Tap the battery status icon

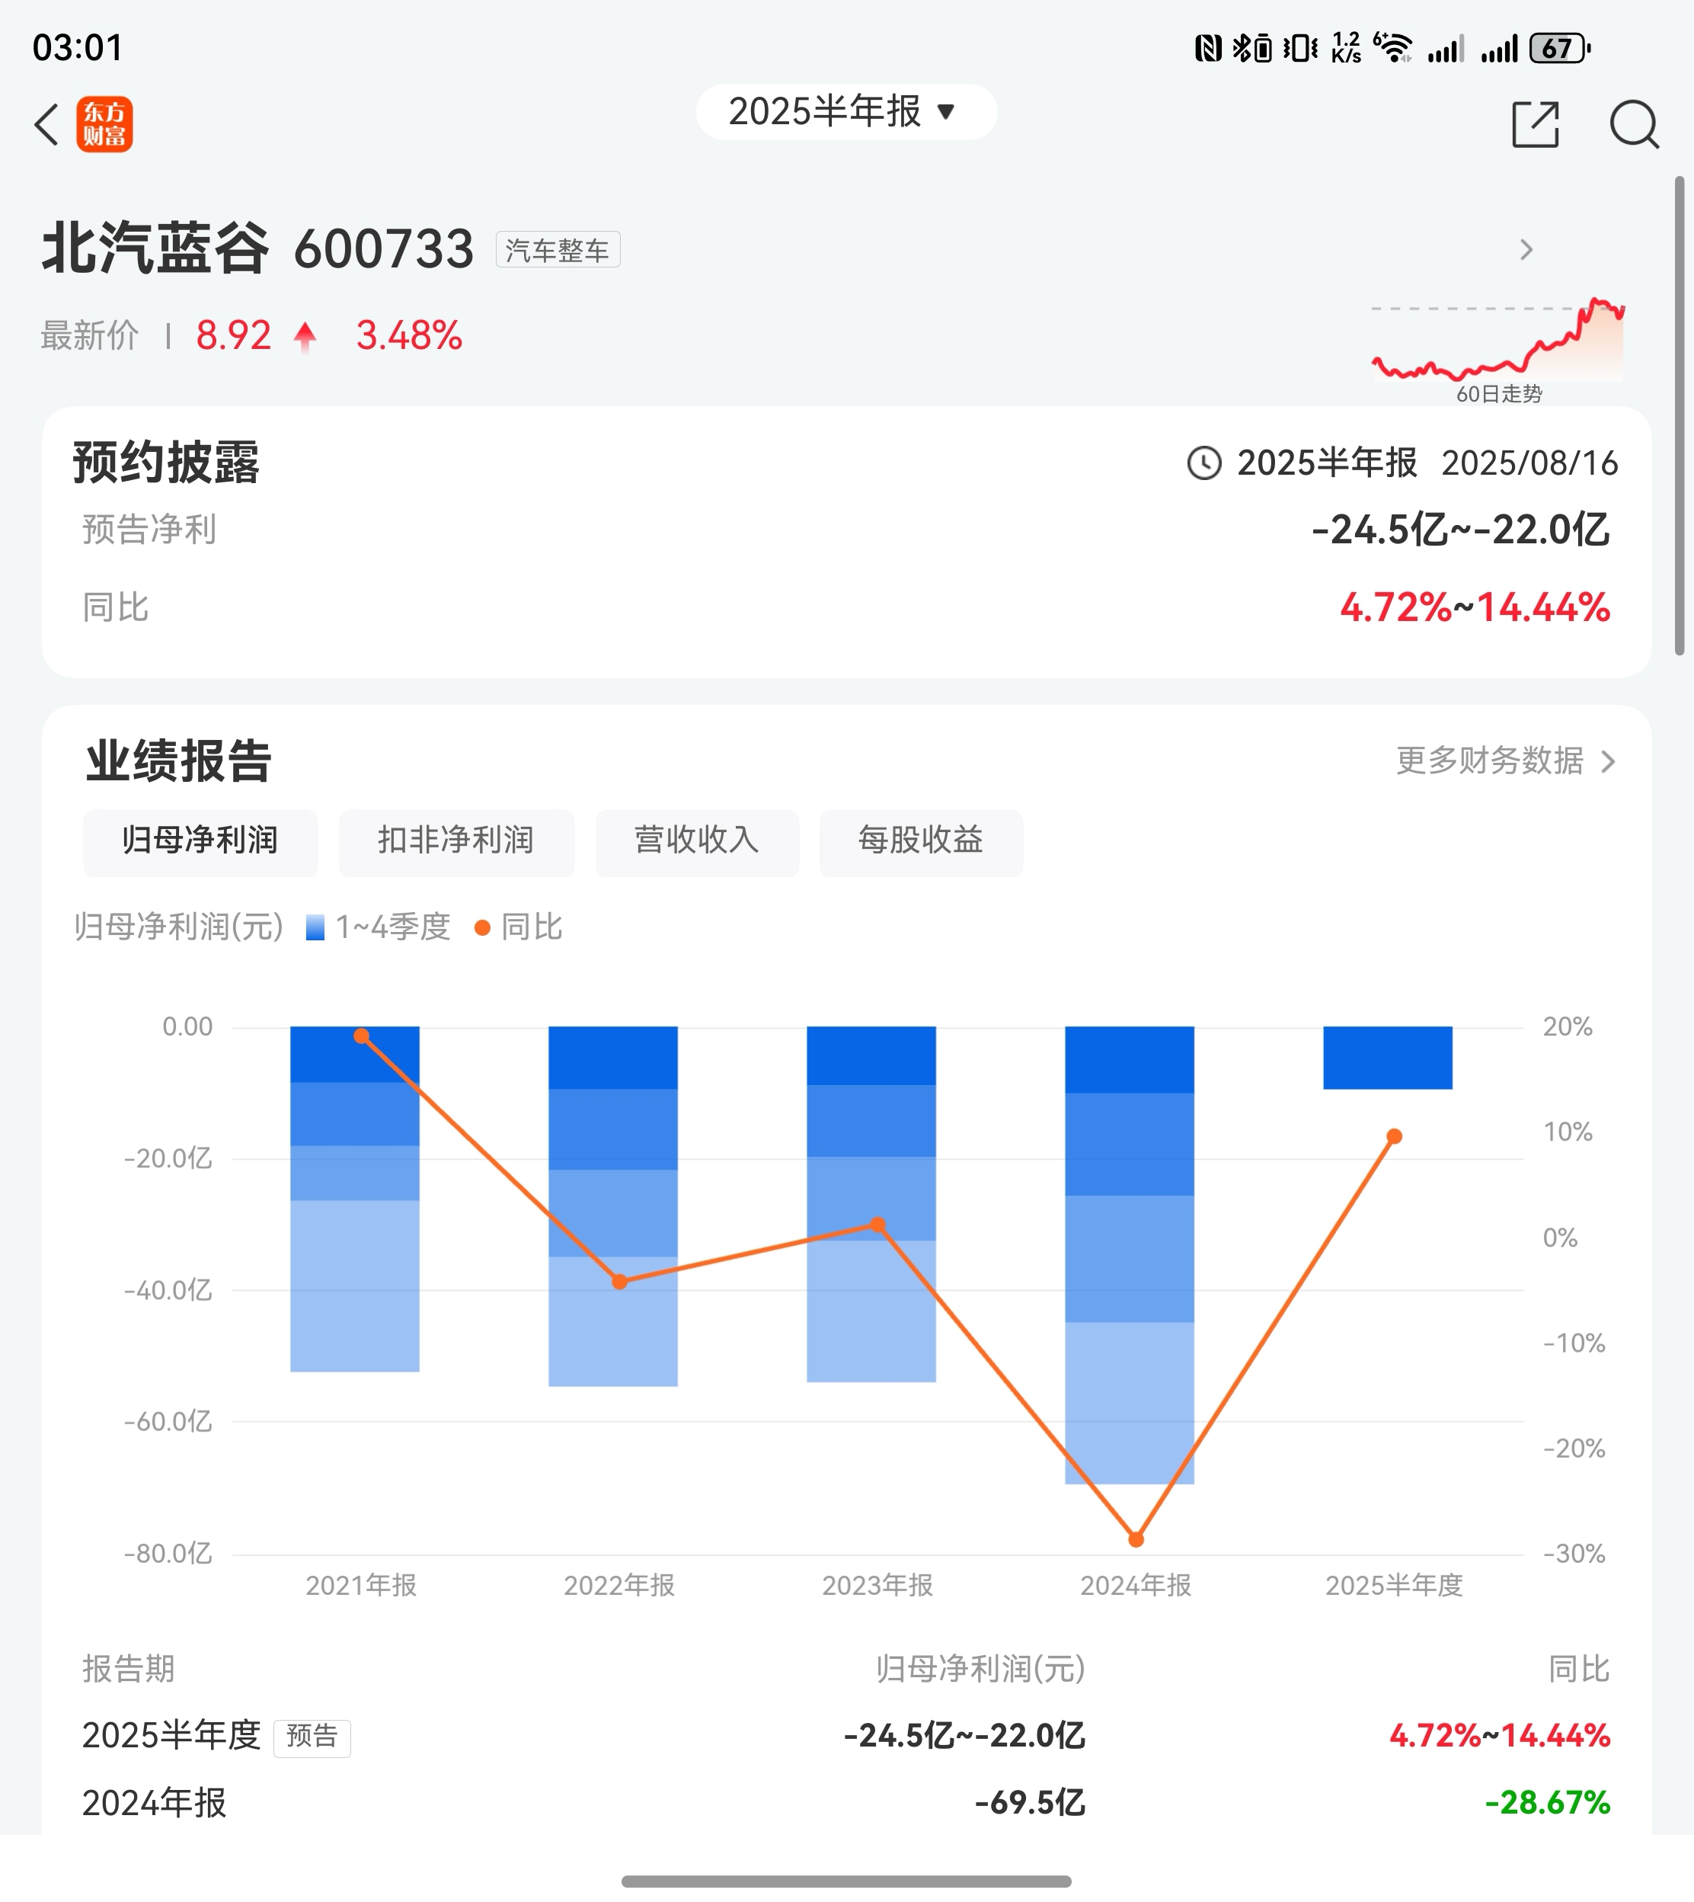[x=1560, y=49]
